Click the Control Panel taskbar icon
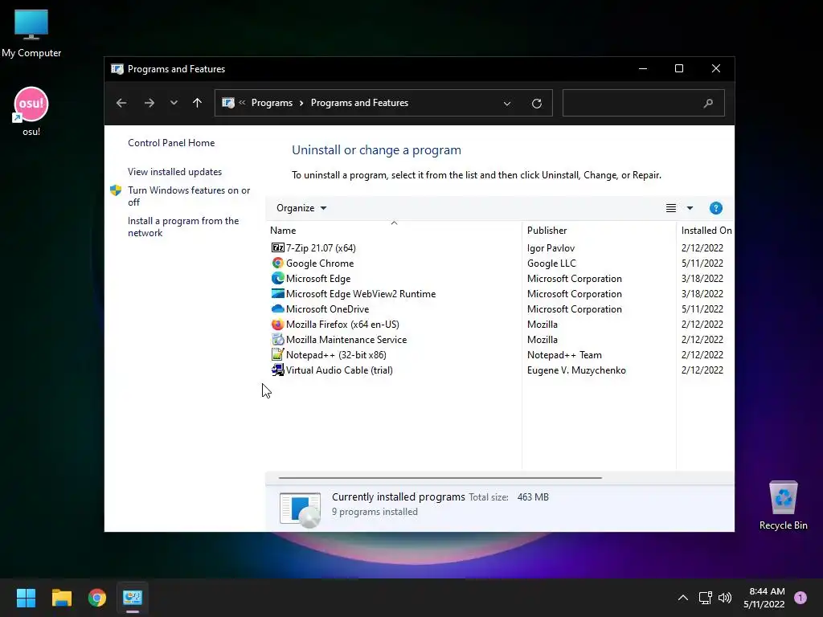 133,598
